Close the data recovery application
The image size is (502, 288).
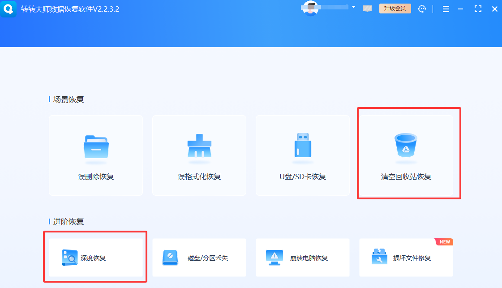pos(495,9)
